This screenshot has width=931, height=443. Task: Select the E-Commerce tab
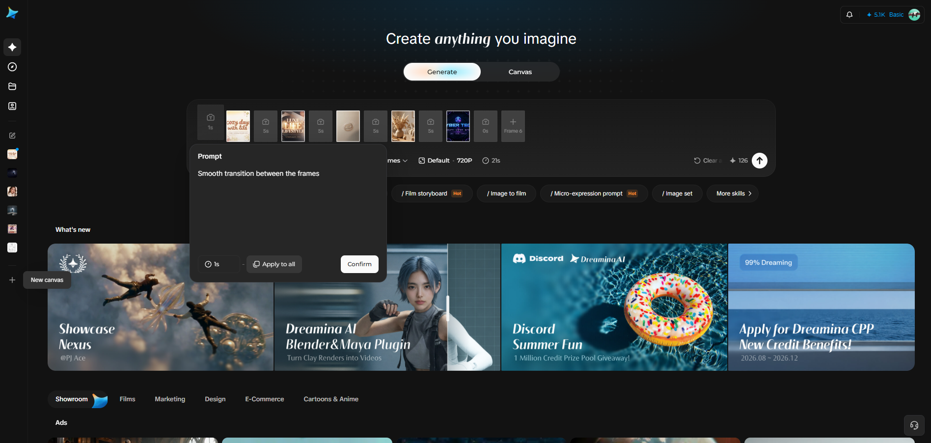[265, 399]
